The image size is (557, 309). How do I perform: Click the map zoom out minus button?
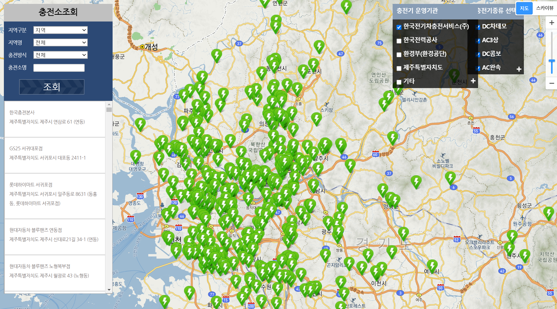point(552,83)
